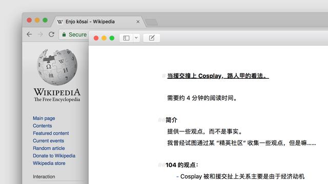Reload the Wikipedia page
Viewport: 328px width, 184px height.
point(51,34)
